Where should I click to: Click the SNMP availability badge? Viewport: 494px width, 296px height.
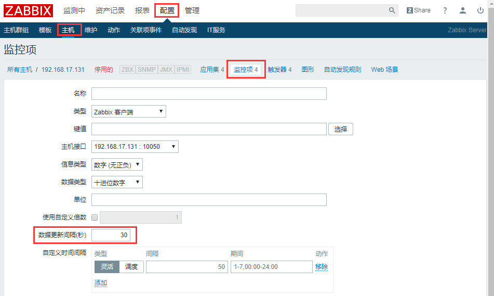pyautogui.click(x=147, y=69)
